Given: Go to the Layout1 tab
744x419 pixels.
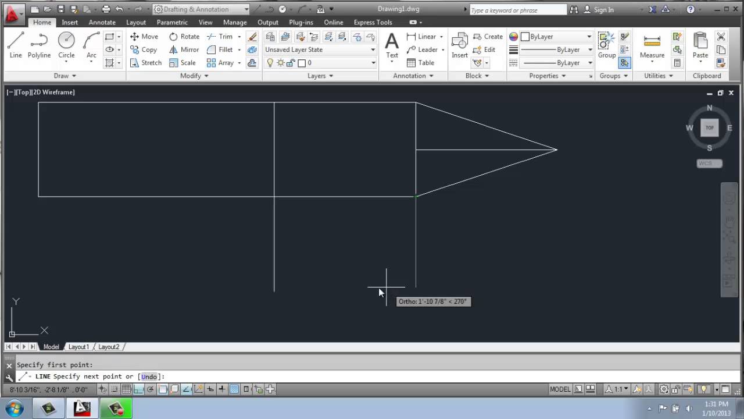Looking at the screenshot, I should (x=78, y=347).
